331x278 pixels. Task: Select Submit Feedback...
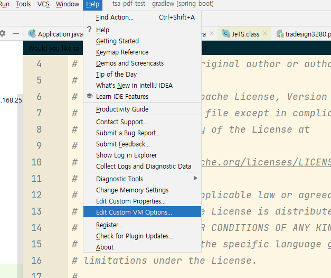[x=142, y=144]
